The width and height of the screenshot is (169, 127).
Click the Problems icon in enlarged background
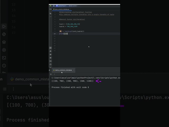point(4,66)
